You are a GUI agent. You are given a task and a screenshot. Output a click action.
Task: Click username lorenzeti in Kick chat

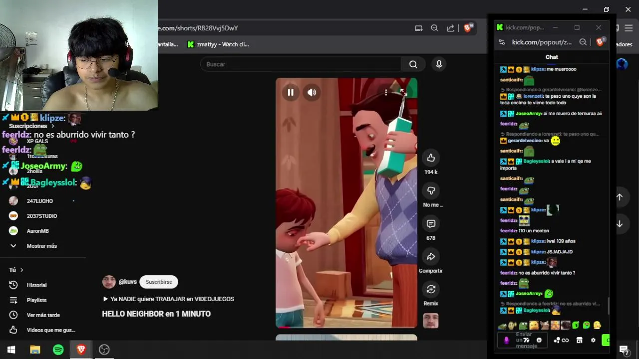click(x=533, y=96)
